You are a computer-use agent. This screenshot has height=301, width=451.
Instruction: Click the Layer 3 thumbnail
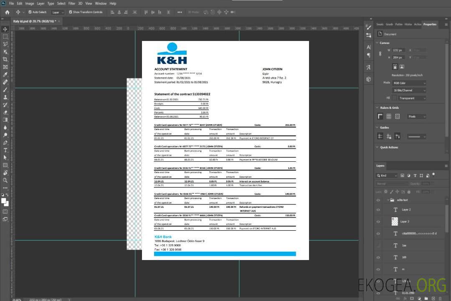coord(395,222)
